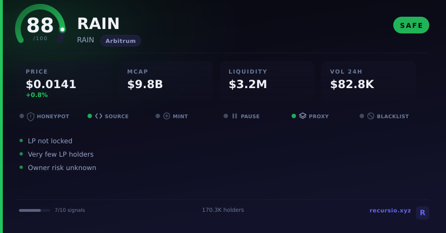Toggle the green status dot beside SOURCE
This screenshot has height=233, width=446.
pyautogui.click(x=90, y=116)
